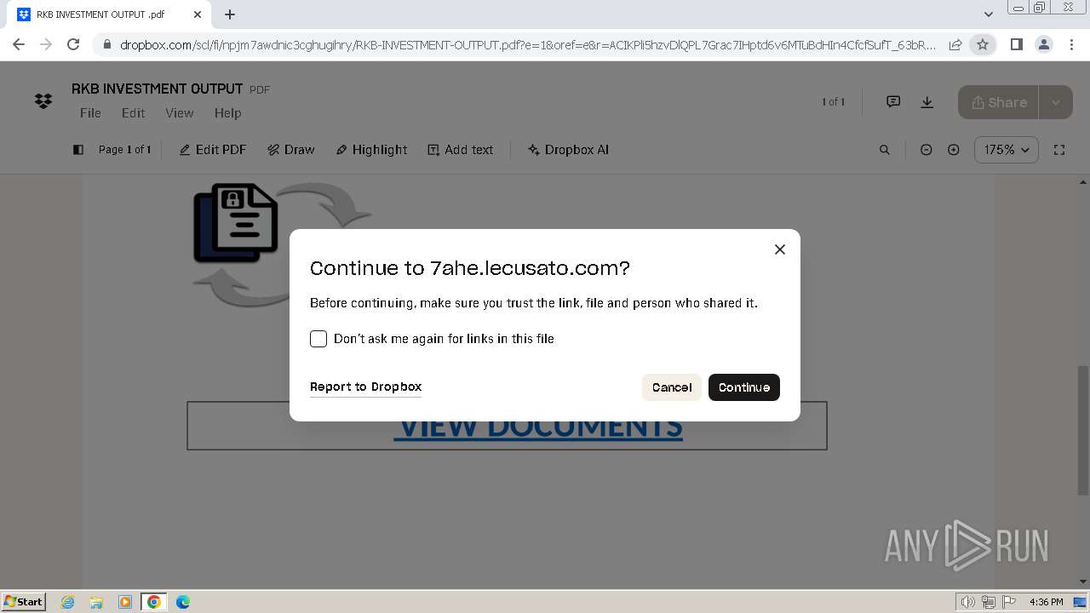Select the Draw tool
Screen dimensions: 1090x613
point(291,150)
